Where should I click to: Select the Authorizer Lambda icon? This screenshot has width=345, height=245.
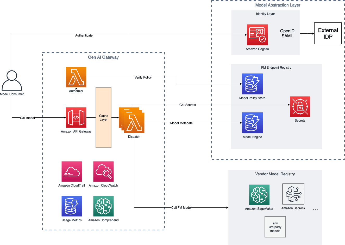pos(76,77)
